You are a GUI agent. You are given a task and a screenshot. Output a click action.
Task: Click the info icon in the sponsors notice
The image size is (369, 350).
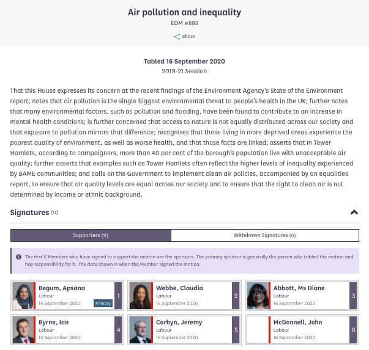pos(18,257)
